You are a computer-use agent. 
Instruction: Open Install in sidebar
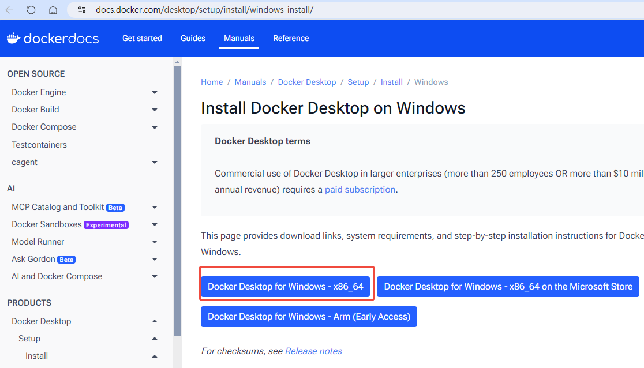point(36,356)
